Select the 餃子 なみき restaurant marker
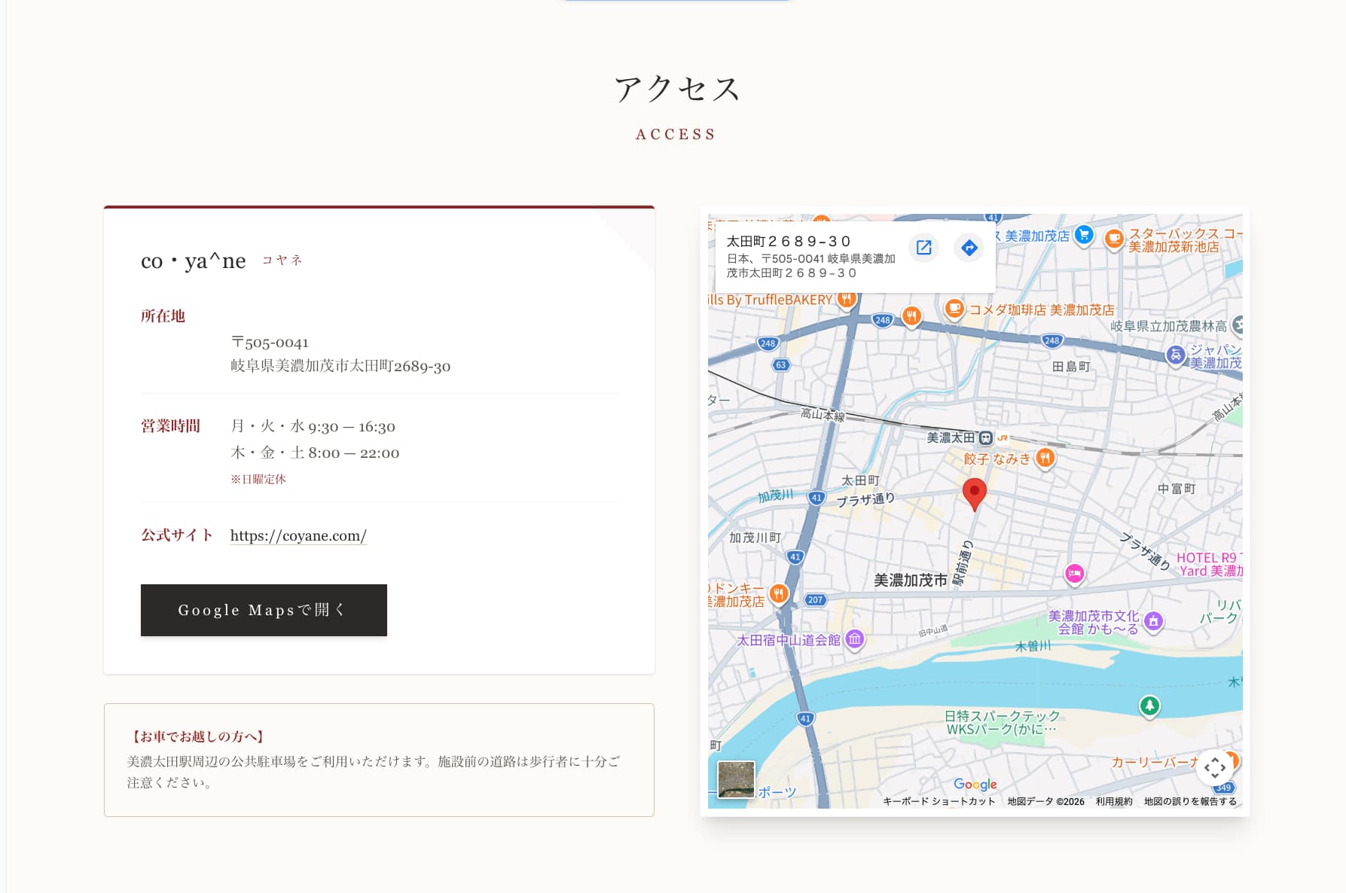Viewport: 1346px width, 893px height. [1045, 458]
